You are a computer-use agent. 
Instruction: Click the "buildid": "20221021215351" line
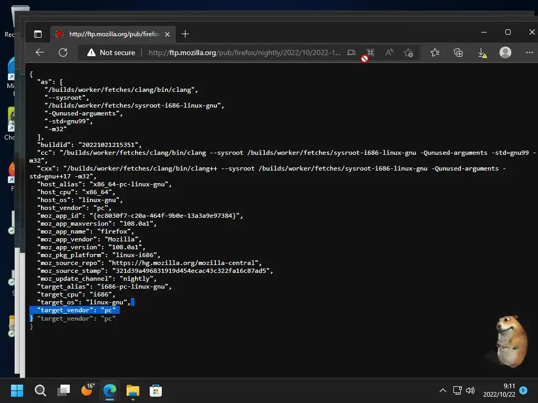point(89,145)
